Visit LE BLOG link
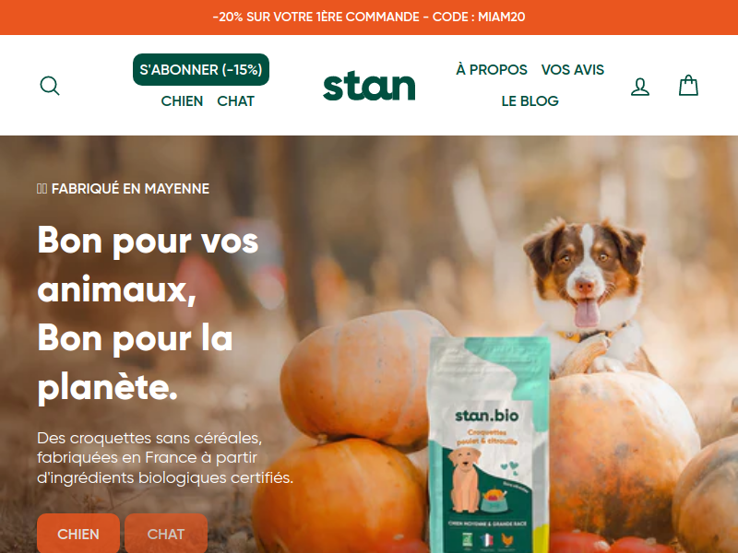Image resolution: width=738 pixels, height=553 pixels. (x=530, y=101)
